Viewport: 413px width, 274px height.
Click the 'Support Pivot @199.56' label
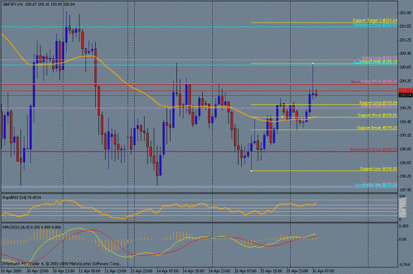[377, 115]
